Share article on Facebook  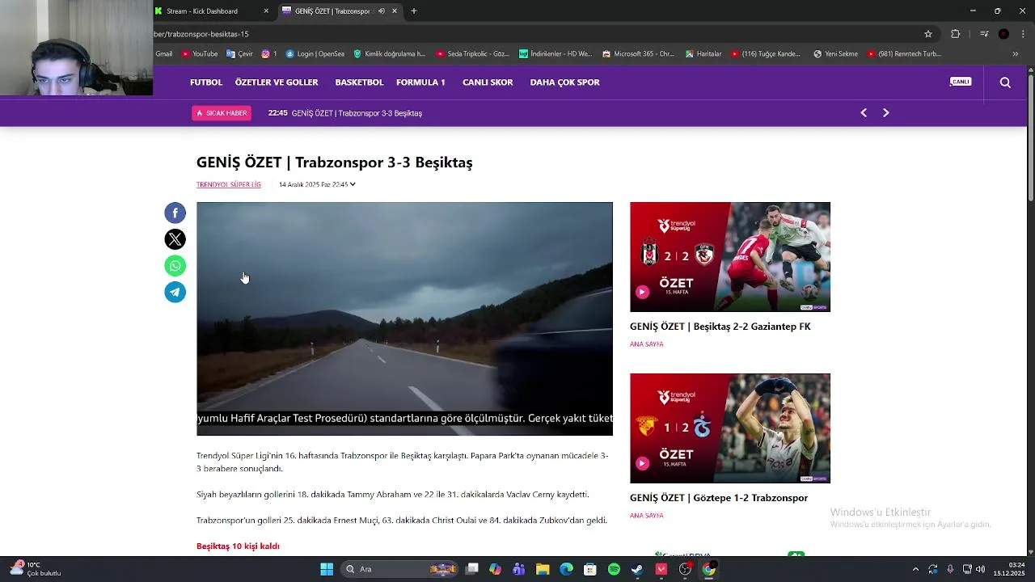click(175, 213)
